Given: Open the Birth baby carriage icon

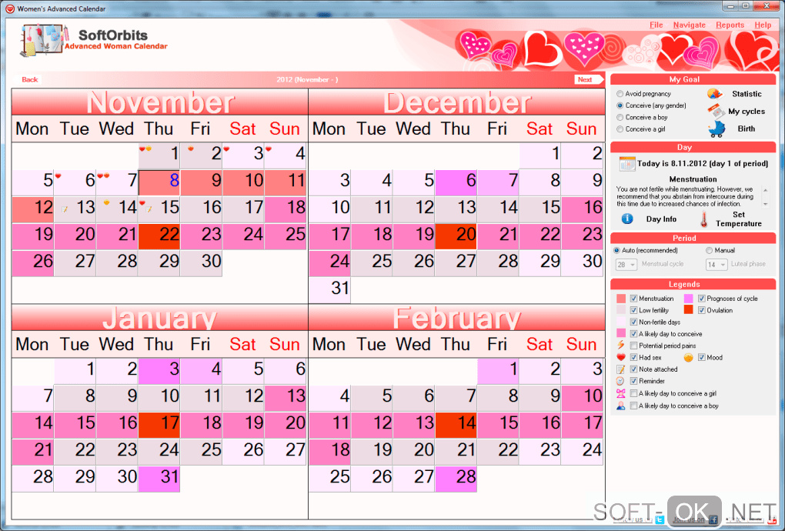Looking at the screenshot, I should click(x=717, y=129).
